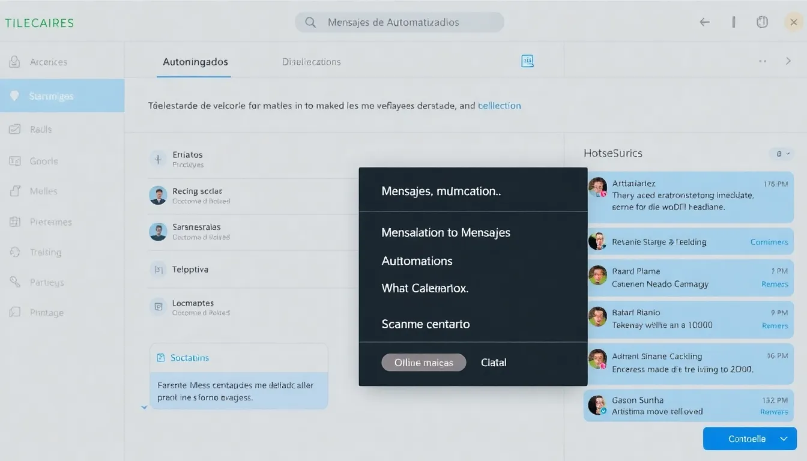Click the Melles sidebar icon

[x=15, y=191]
